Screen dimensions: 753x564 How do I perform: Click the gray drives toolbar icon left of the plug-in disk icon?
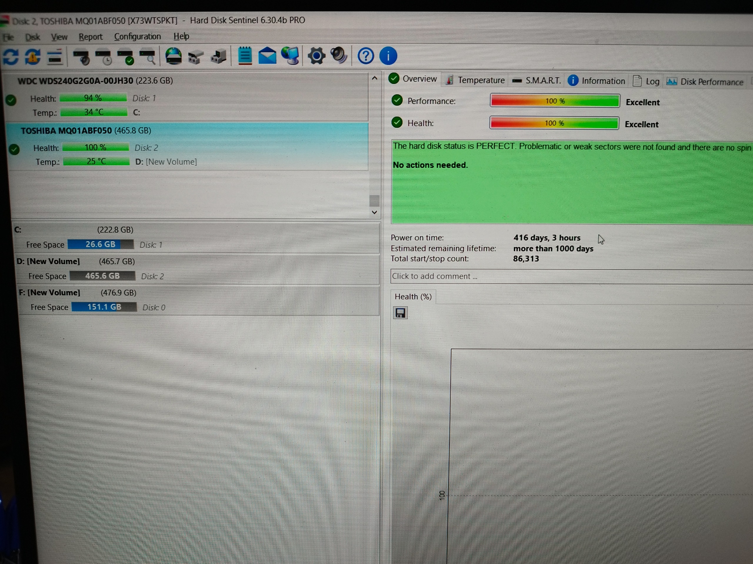pos(196,57)
